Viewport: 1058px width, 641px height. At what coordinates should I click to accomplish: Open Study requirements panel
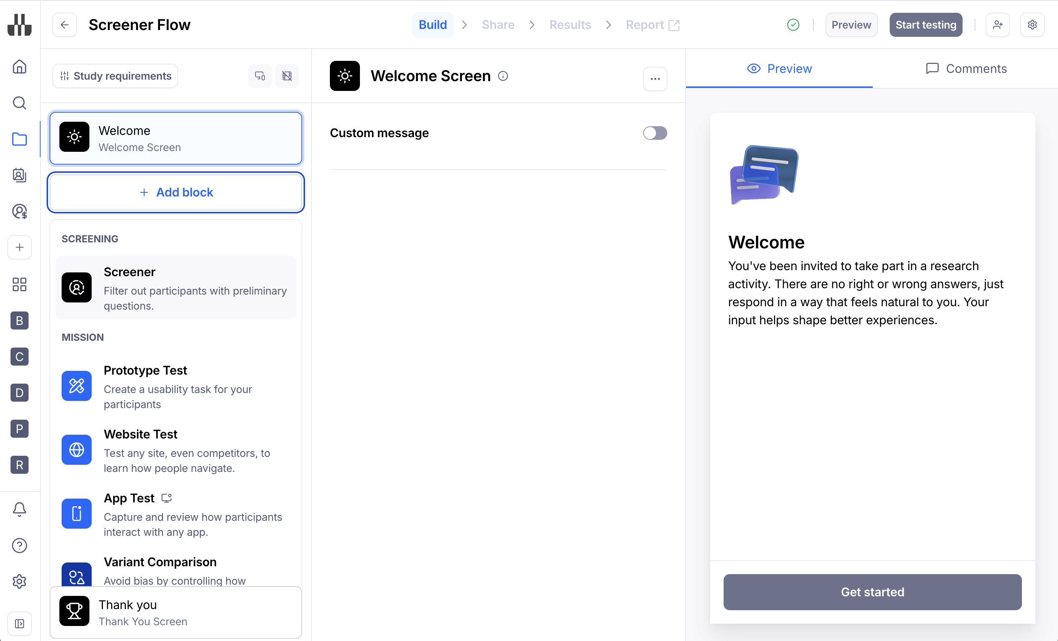tap(115, 76)
